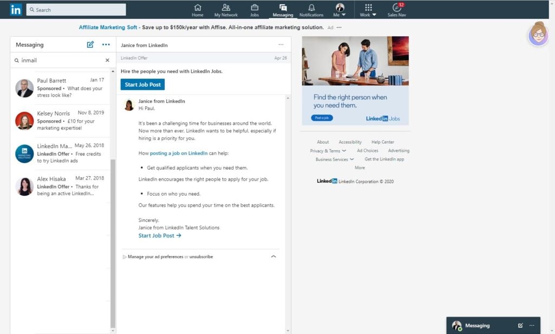Click the 'Post a job' ad button

point(322,118)
